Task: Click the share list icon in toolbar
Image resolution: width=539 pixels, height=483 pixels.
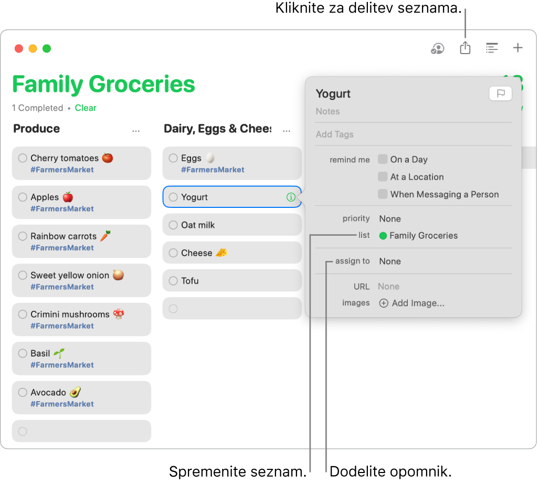Action: tap(465, 48)
